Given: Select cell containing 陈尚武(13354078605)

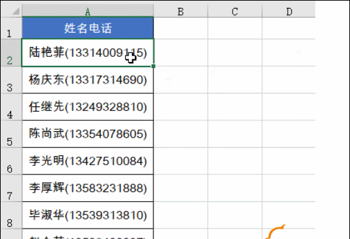Looking at the screenshot, I should pos(88,134).
